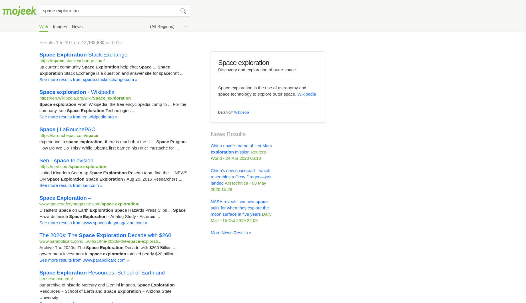Open Space Exploration Stack Exchange result
Screen dimensions: 526x303
83,55
